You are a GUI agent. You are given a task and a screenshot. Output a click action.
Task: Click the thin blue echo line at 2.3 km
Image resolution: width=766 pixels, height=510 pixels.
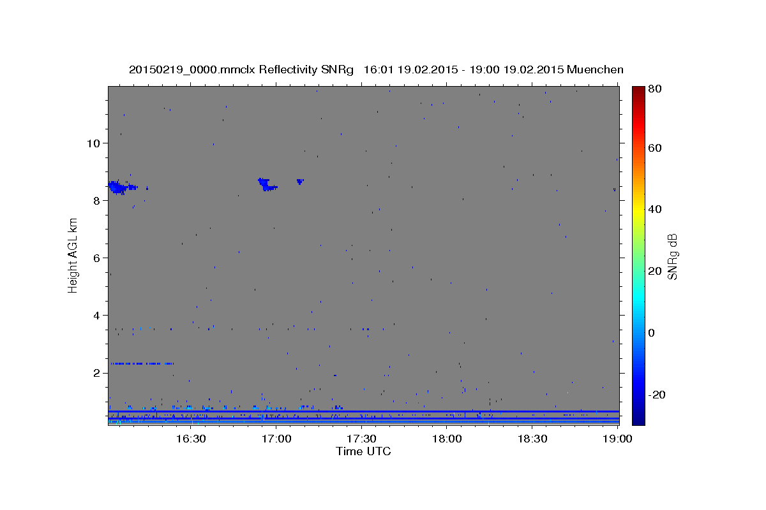pos(141,363)
